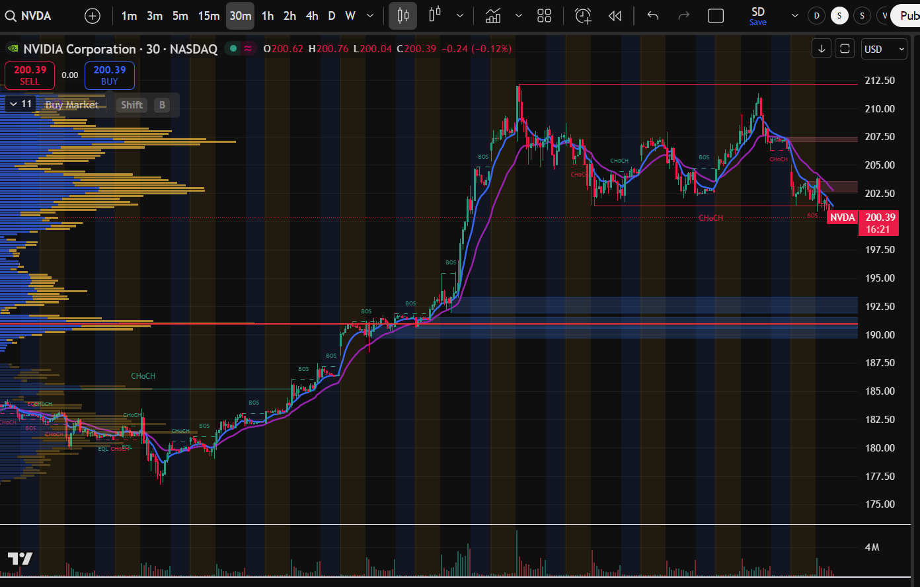
Task: Switch to the 1h timeframe
Action: 268,16
